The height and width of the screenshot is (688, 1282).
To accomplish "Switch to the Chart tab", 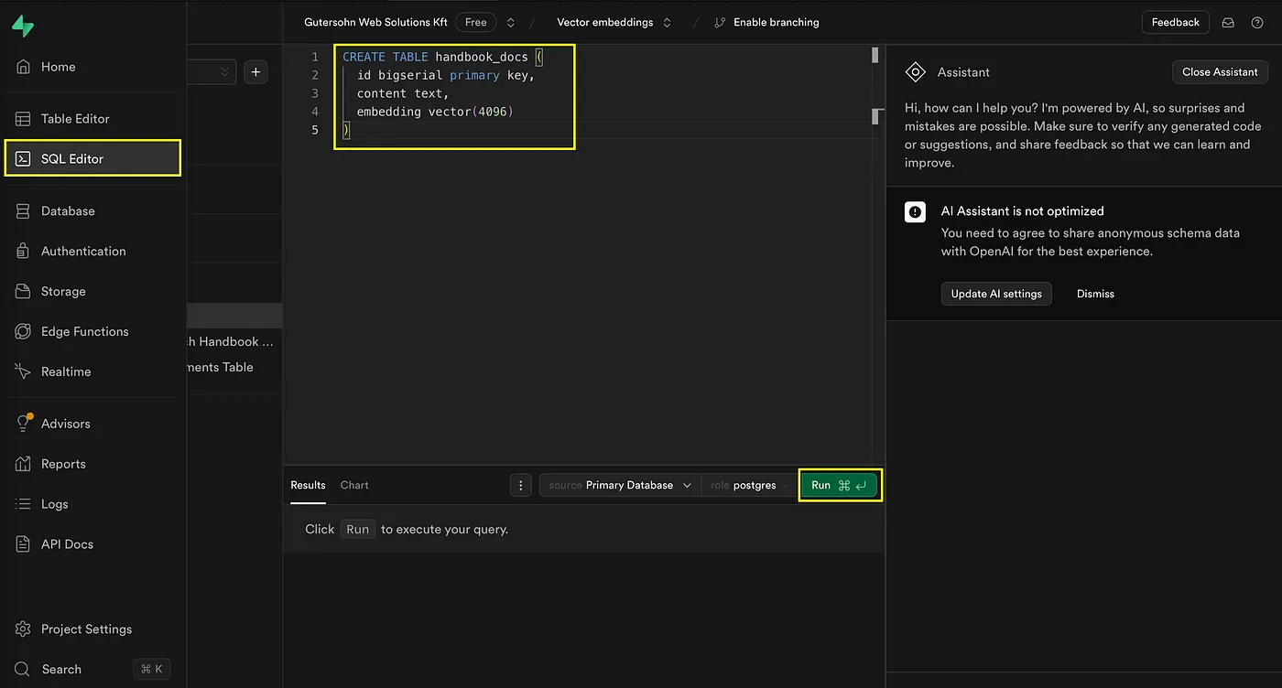I will [x=354, y=486].
